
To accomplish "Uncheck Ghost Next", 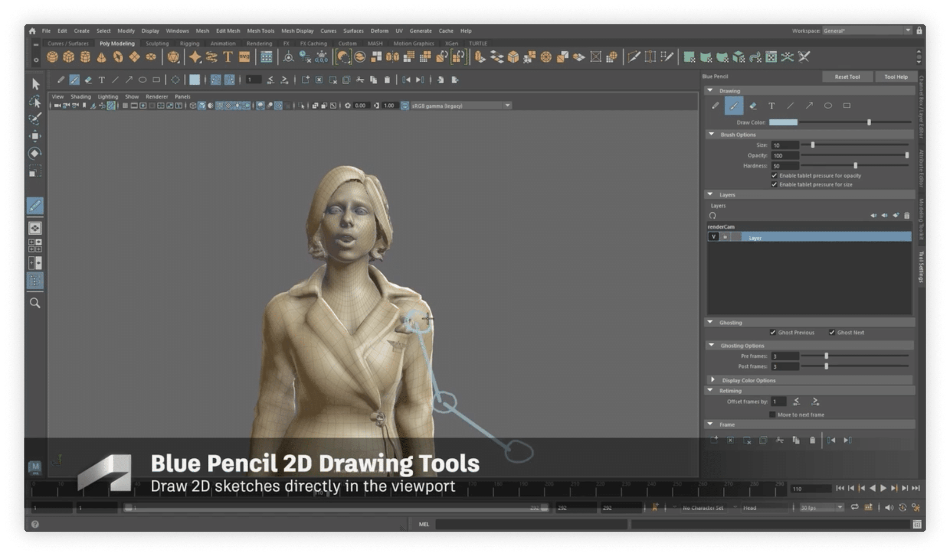I will [x=832, y=332].
